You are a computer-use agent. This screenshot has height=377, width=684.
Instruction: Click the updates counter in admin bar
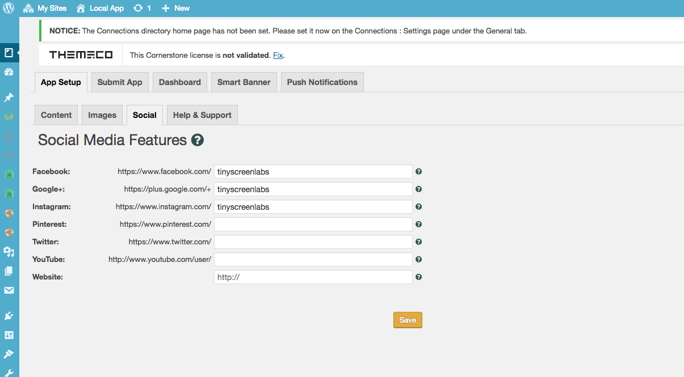(142, 8)
